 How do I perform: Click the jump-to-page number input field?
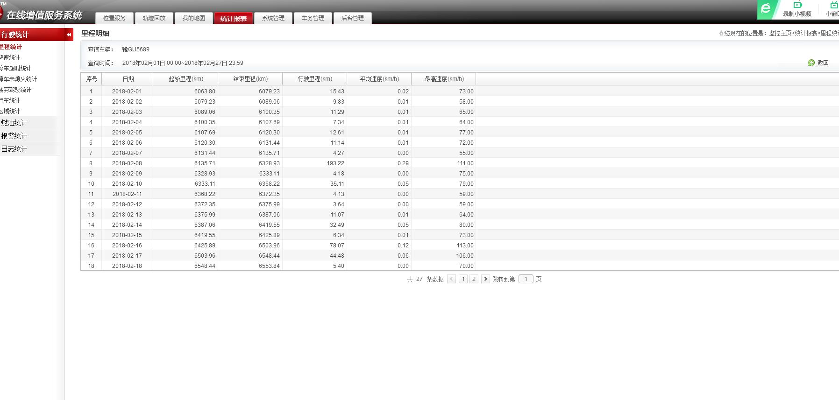[x=526, y=279]
